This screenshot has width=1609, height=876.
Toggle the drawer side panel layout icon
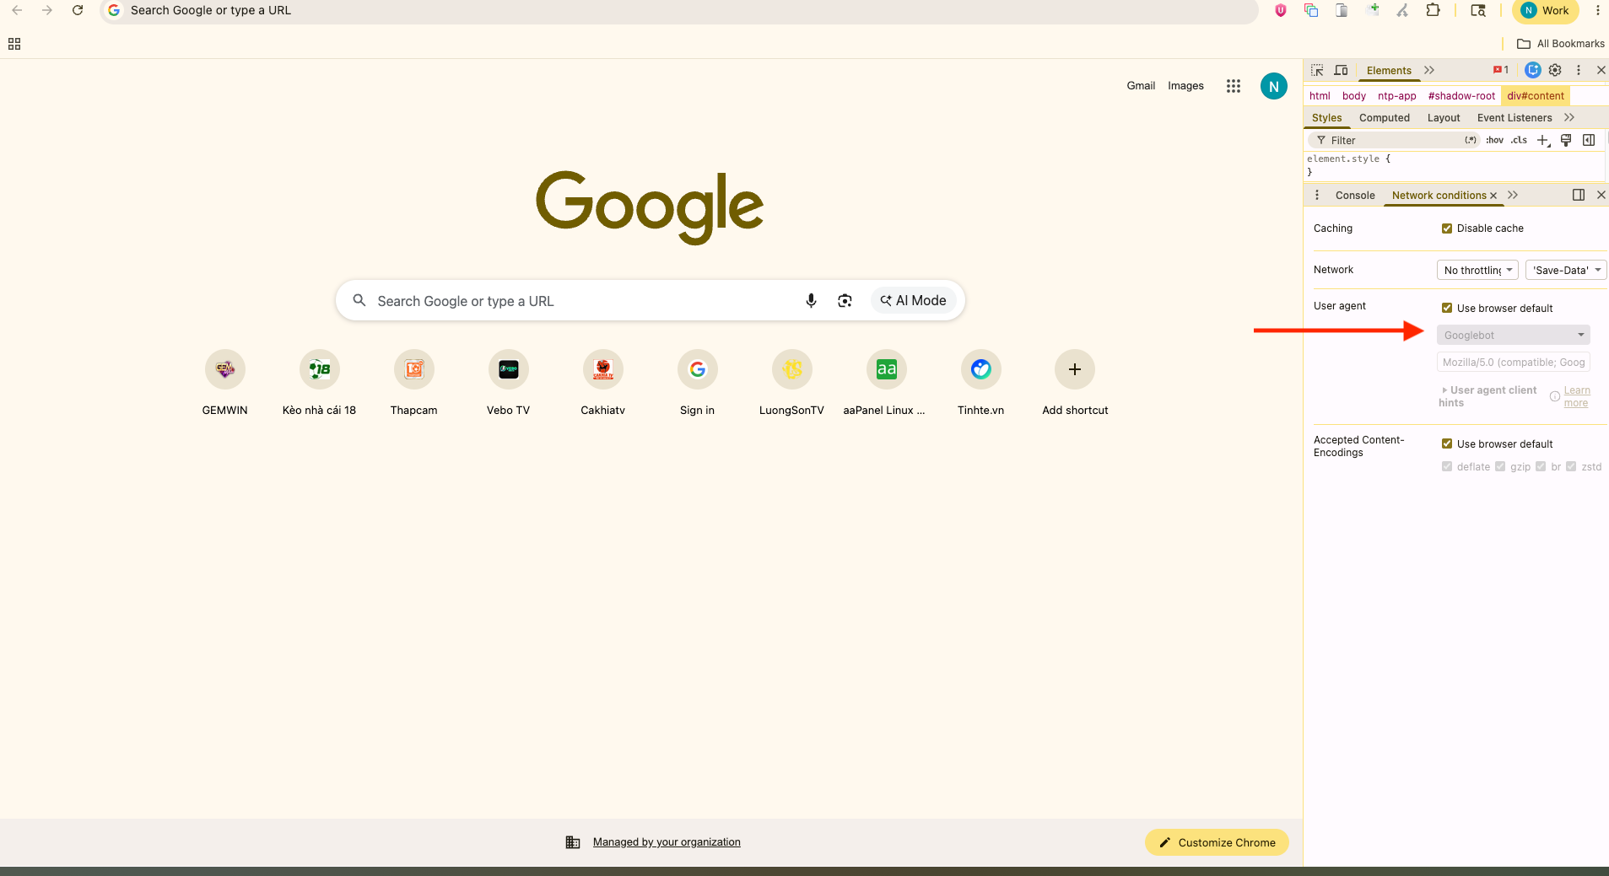[x=1579, y=195]
